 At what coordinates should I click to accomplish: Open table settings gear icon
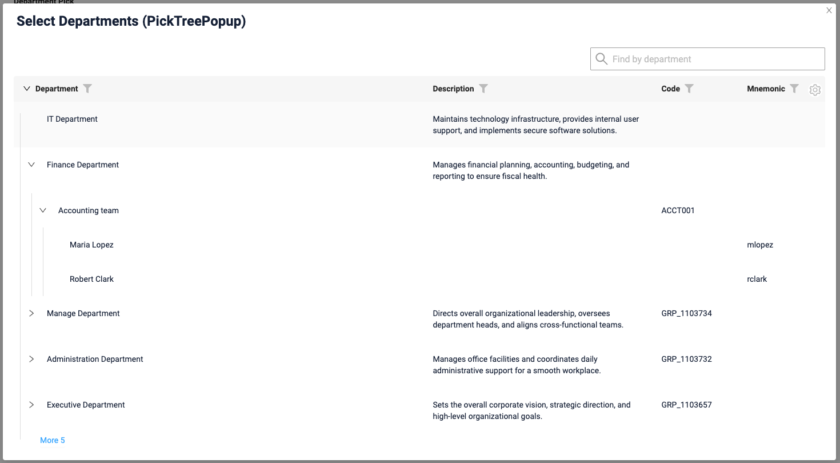click(815, 90)
